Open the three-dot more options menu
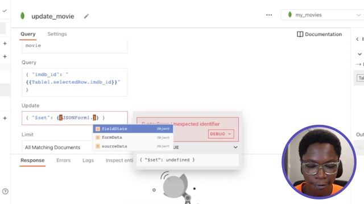 (269, 15)
